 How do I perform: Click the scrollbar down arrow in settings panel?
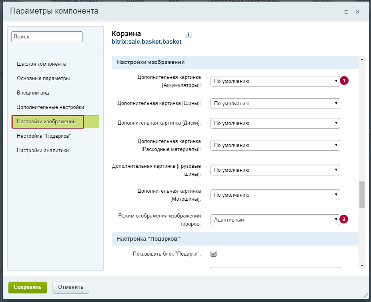click(362, 266)
